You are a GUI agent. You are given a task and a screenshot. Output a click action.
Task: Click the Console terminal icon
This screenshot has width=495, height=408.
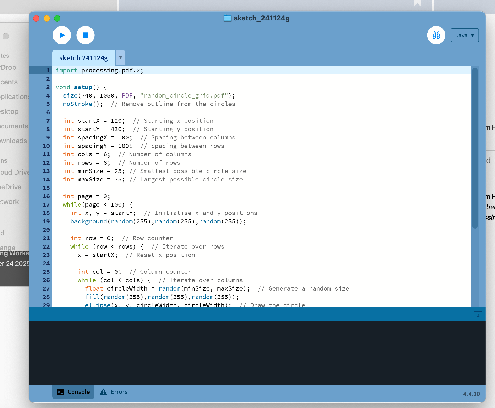coord(60,392)
